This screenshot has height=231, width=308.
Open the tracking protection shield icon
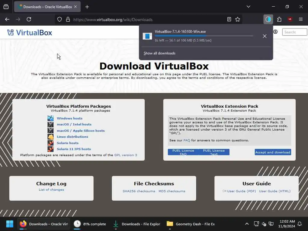pos(60,20)
